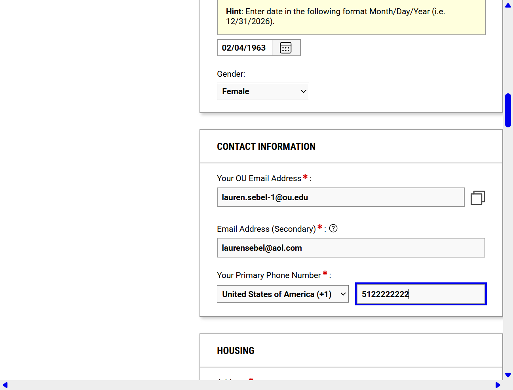Image resolution: width=513 pixels, height=390 pixels.
Task: Click the OU email address input field
Action: click(x=340, y=197)
